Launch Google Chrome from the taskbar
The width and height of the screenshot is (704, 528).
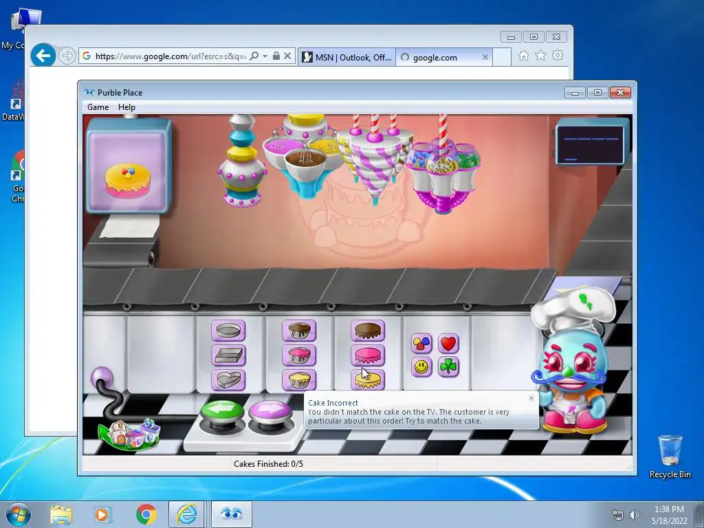point(146,514)
